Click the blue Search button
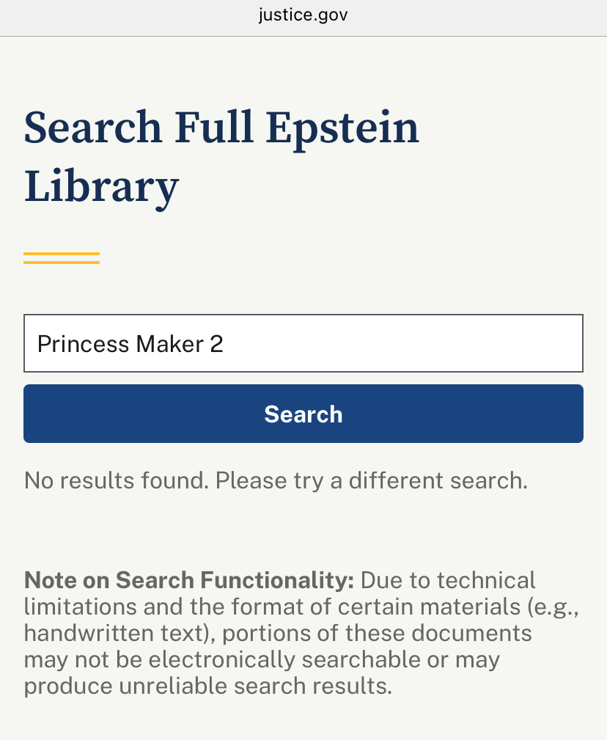Image resolution: width=607 pixels, height=740 pixels. 303,414
